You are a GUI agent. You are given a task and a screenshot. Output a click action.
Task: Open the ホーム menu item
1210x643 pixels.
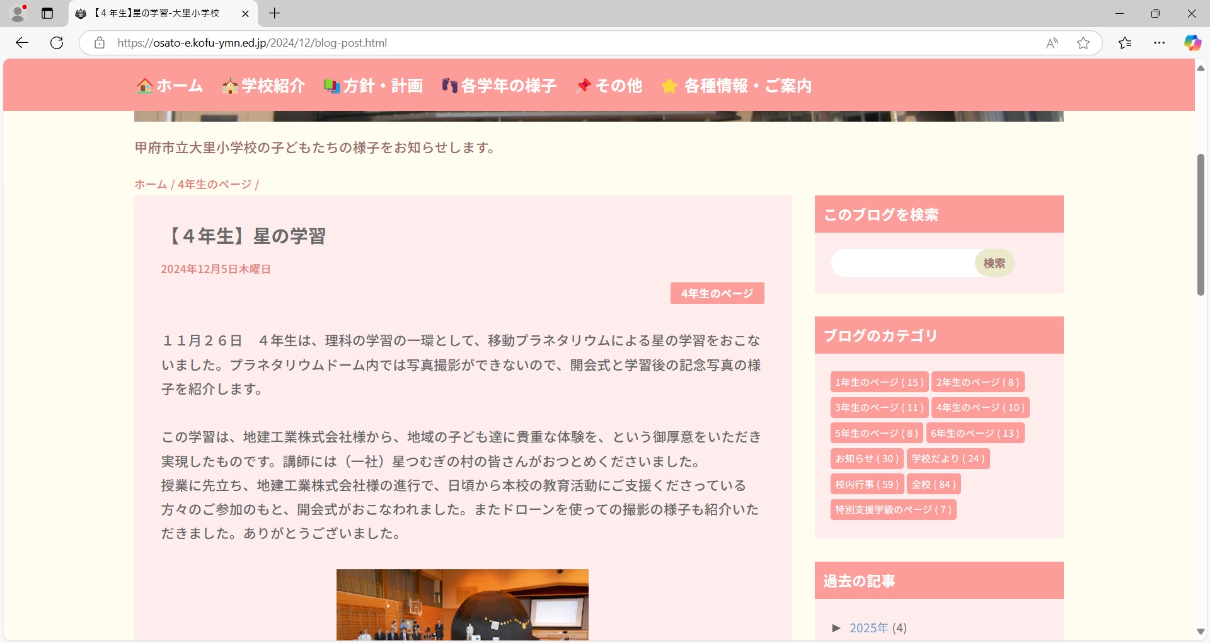[x=180, y=86]
